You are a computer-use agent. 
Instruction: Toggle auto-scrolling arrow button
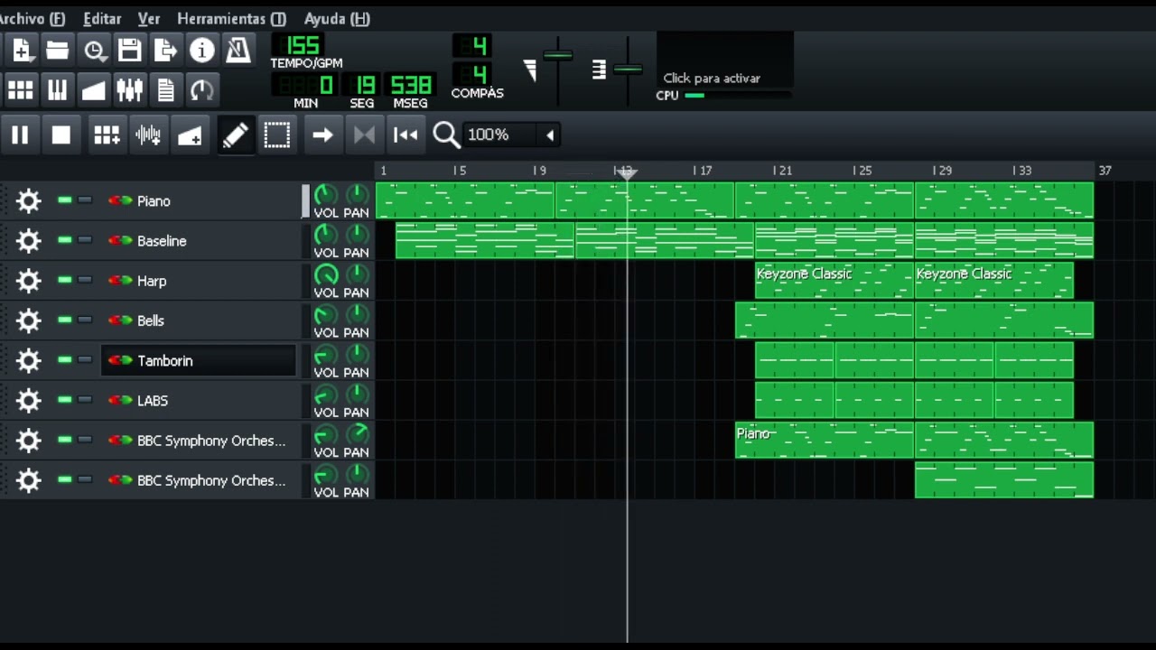click(x=322, y=135)
